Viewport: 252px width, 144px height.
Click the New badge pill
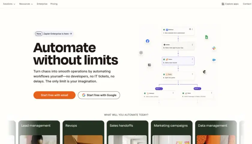click(39, 34)
